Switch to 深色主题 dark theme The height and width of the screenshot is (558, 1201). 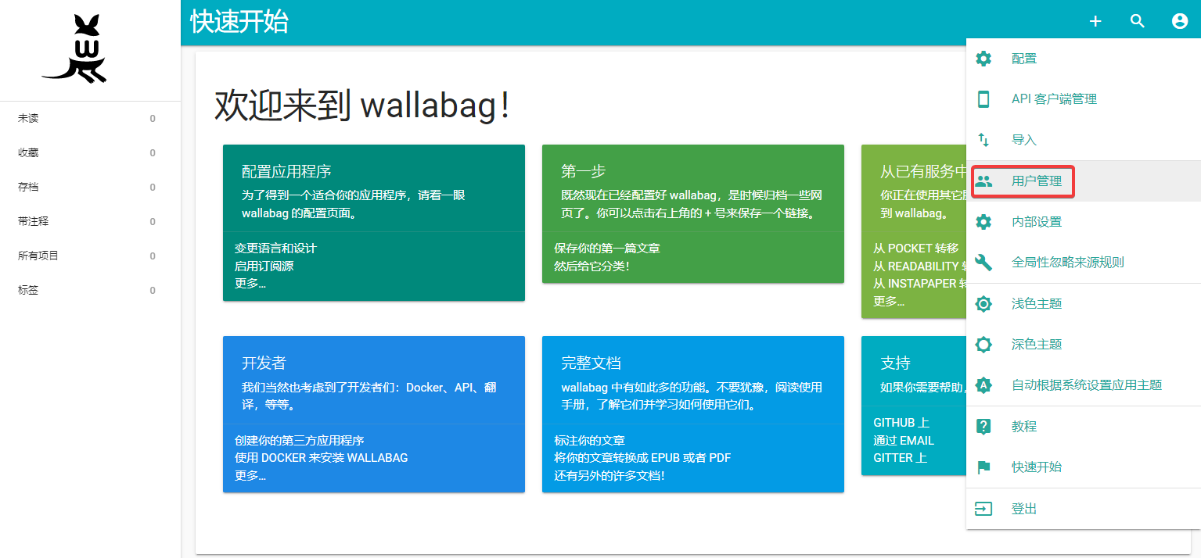pos(1037,344)
